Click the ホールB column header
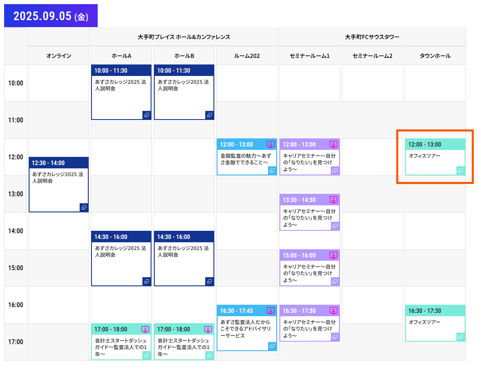This screenshot has width=479, height=370. 184,55
